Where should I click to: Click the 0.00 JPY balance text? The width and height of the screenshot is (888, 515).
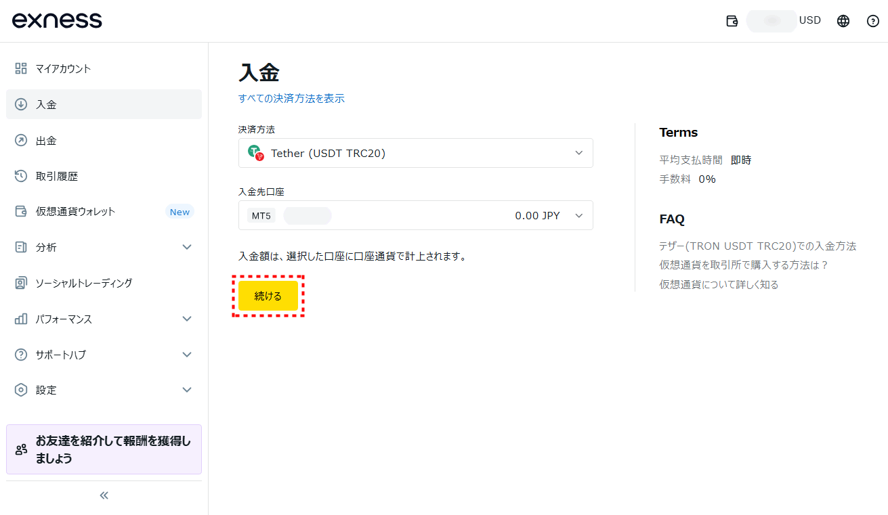(x=537, y=215)
